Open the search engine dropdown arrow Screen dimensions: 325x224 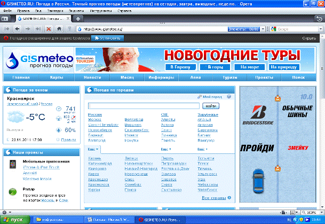pyautogui.click(x=321, y=29)
